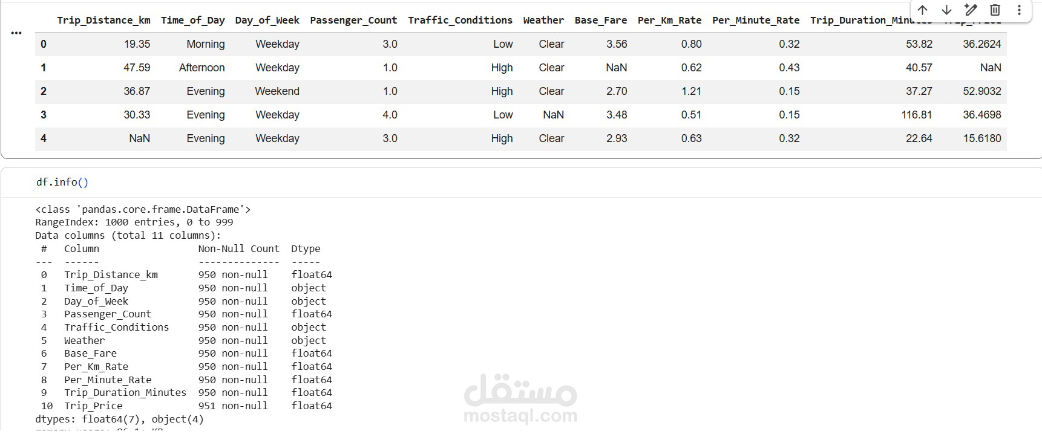Screen dimensions: 1042x434
Task: Click Passenger_Count row in info output
Action: [x=186, y=314]
